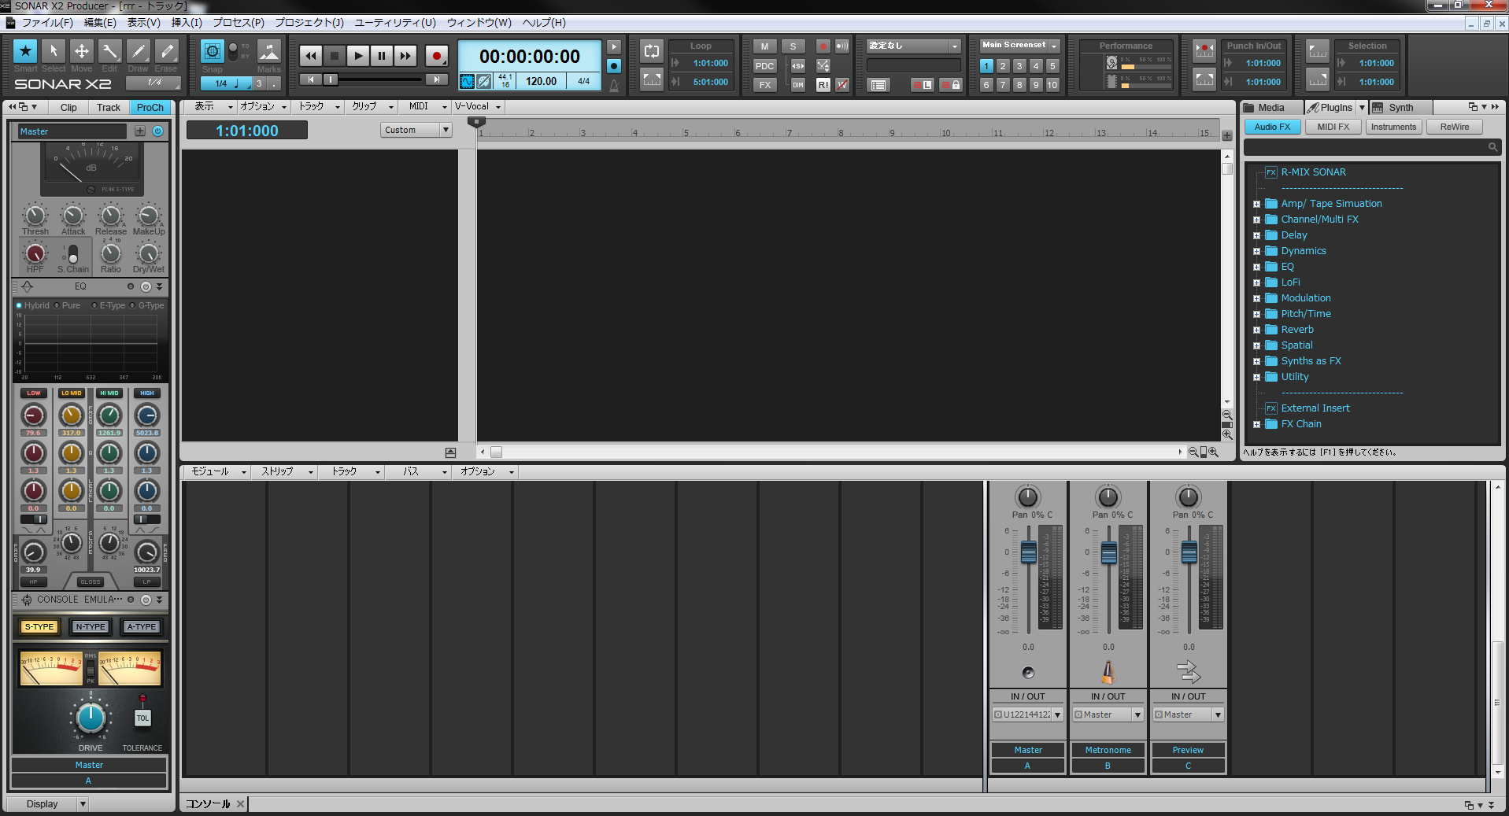Toggle Punch In/Out icon
The height and width of the screenshot is (816, 1509).
1204,52
